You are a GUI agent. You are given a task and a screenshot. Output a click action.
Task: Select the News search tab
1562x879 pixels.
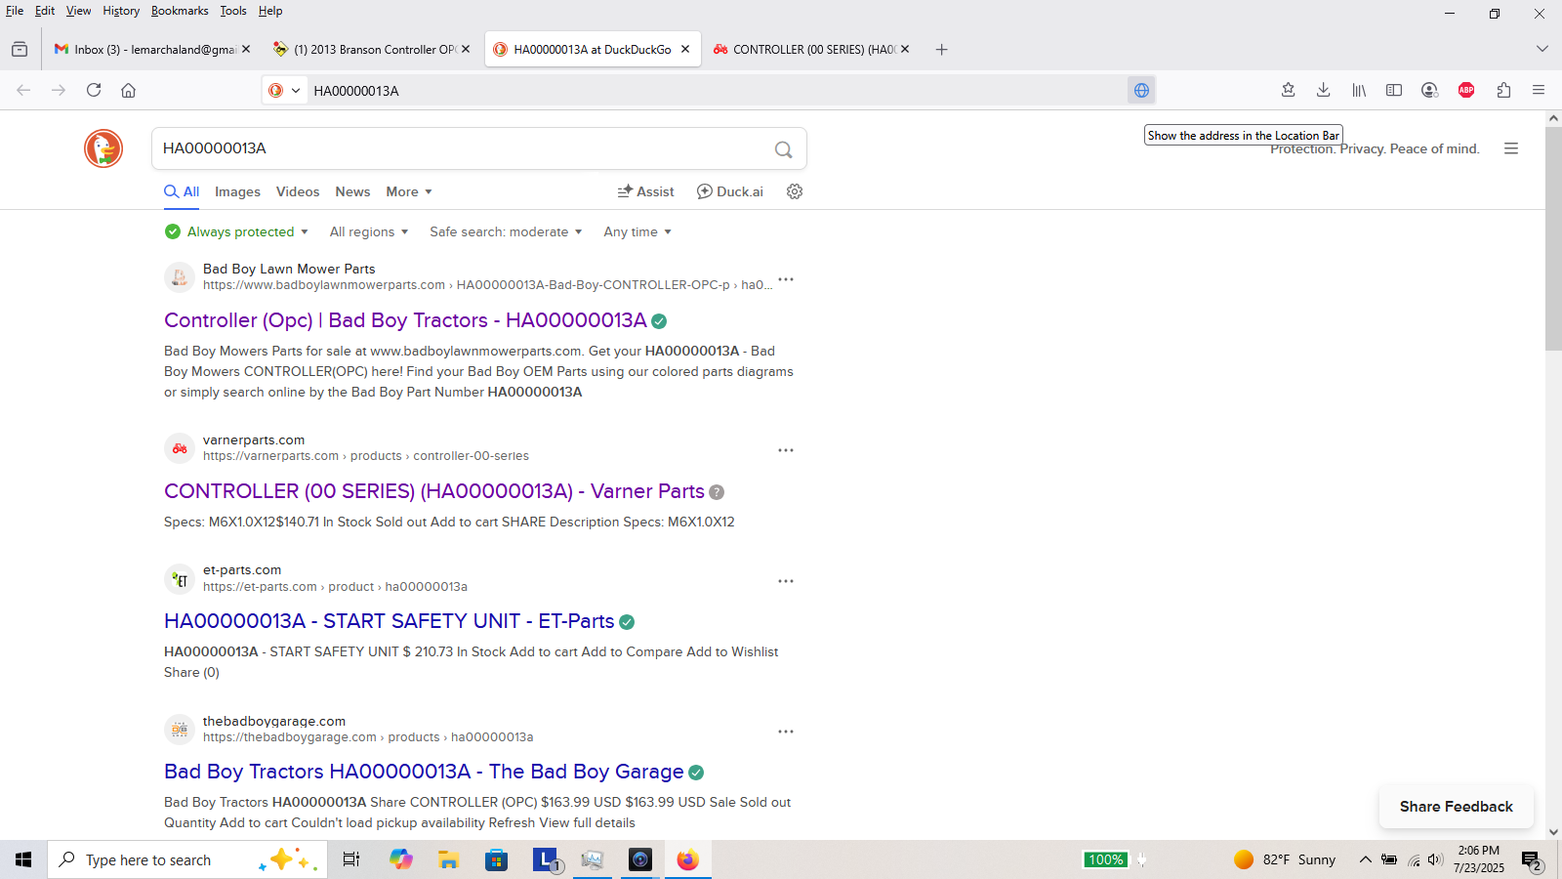352,191
